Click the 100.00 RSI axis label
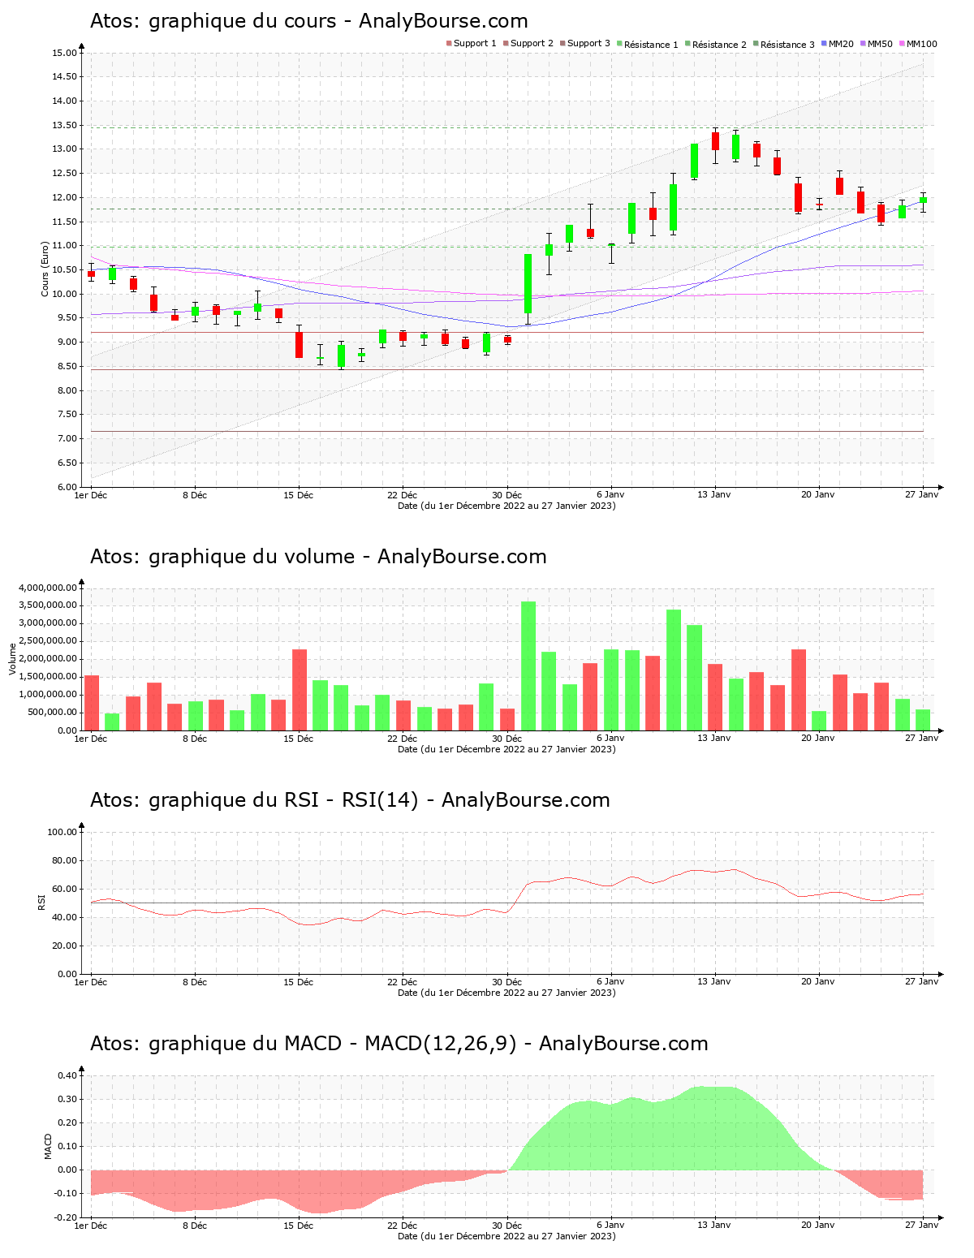Viewport: 974px width, 1258px height. pos(62,832)
